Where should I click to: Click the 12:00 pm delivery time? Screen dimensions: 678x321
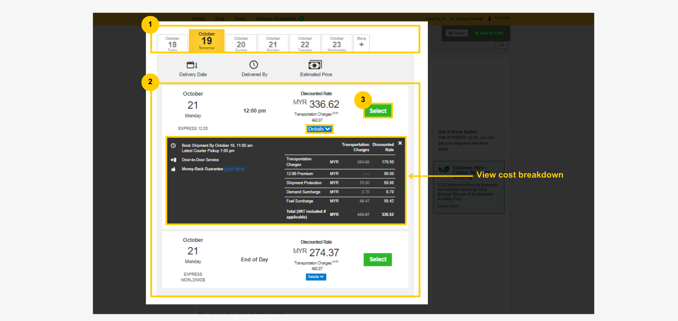point(254,111)
